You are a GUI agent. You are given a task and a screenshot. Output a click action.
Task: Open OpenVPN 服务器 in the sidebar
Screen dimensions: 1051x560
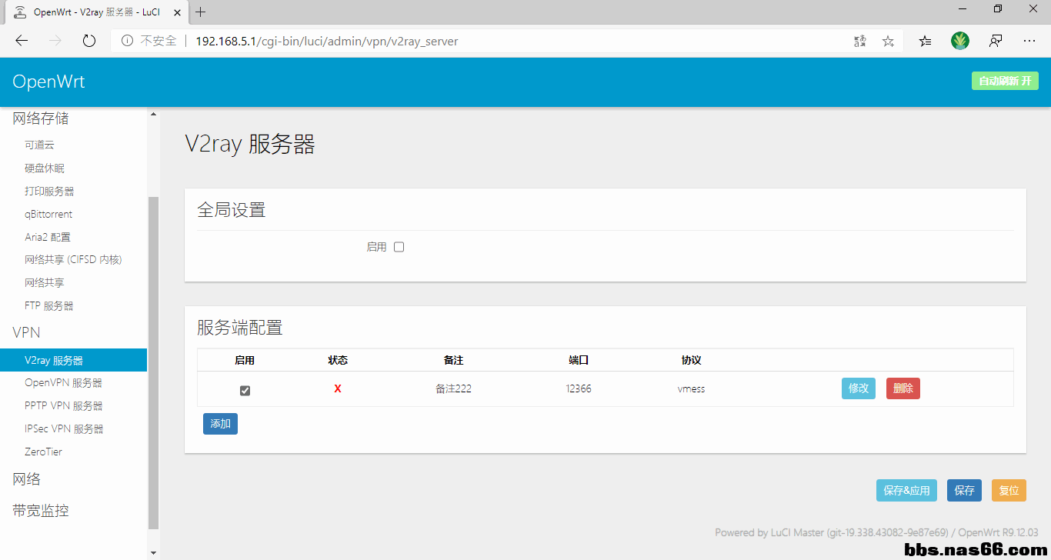[x=63, y=382]
